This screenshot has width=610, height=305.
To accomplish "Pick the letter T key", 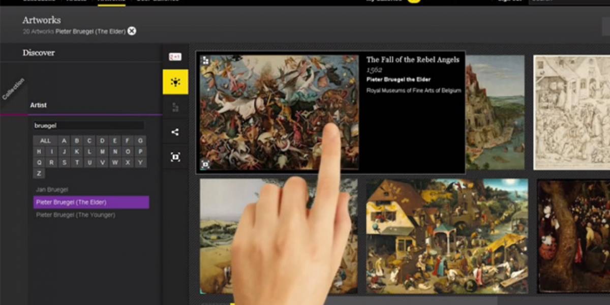I will (x=77, y=163).
